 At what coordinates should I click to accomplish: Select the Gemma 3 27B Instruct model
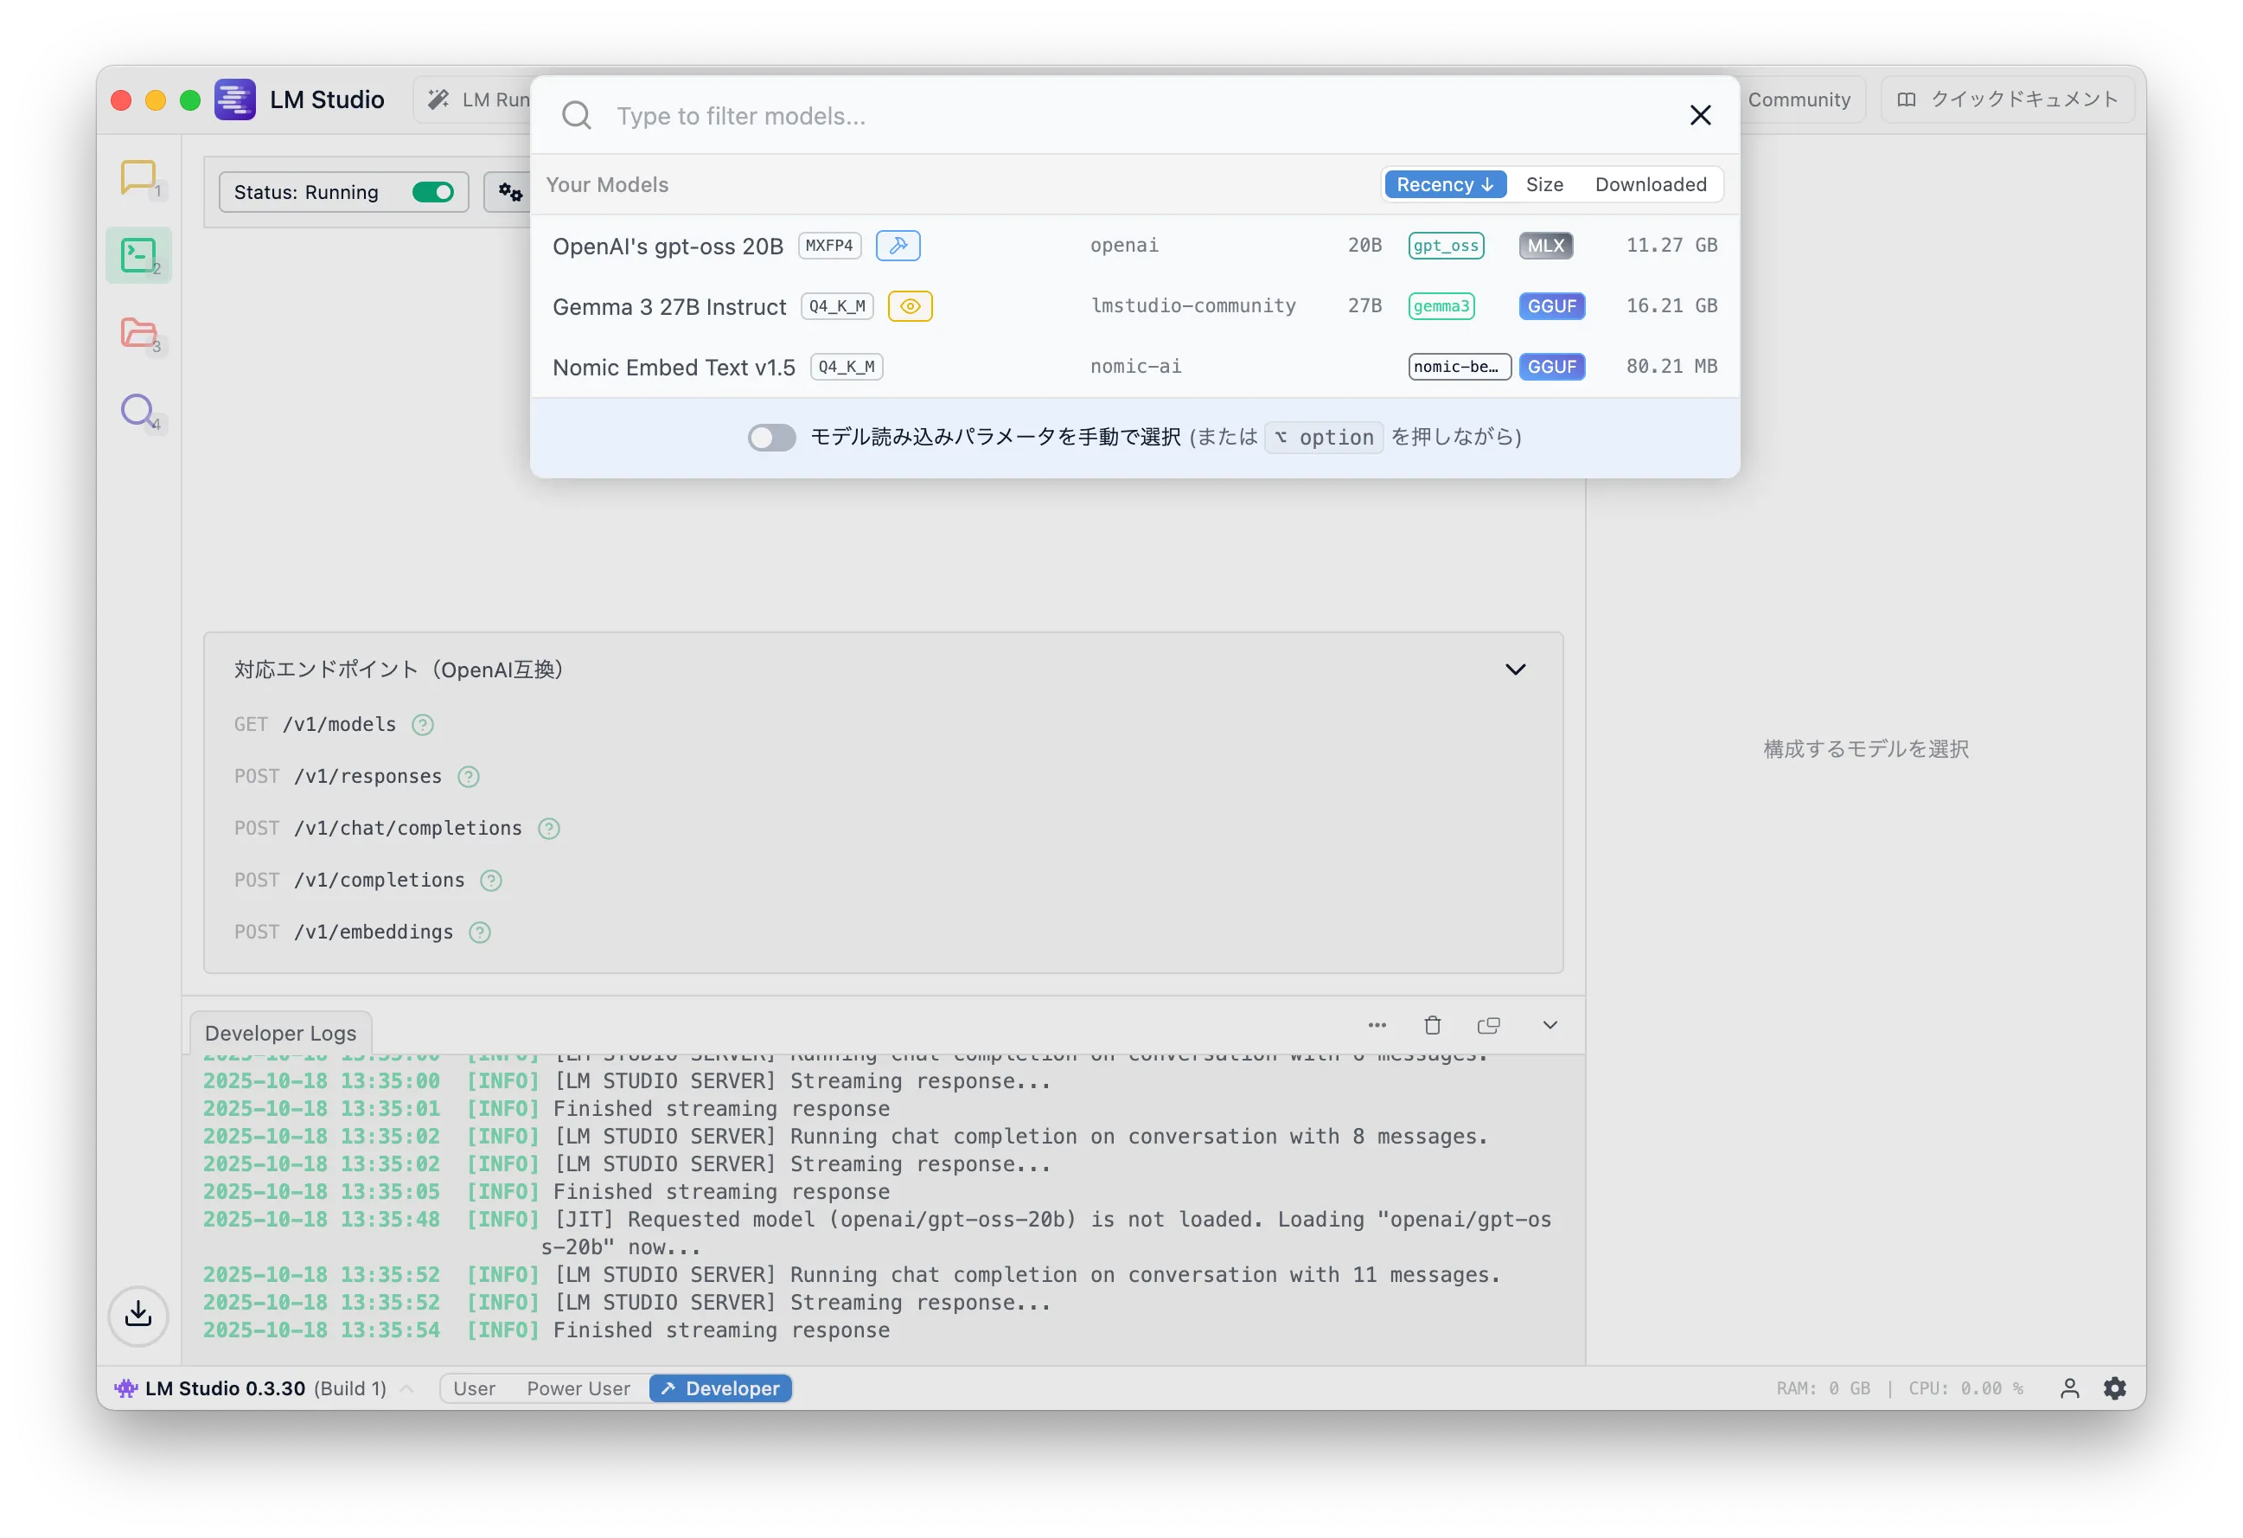pos(670,307)
